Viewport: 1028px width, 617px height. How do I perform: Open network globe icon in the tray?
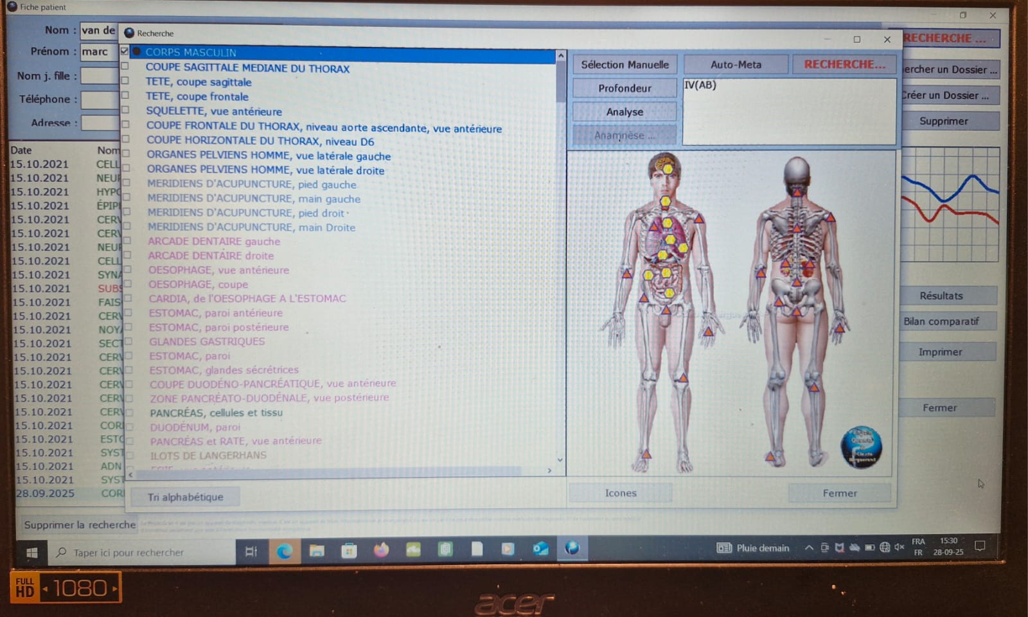click(885, 547)
